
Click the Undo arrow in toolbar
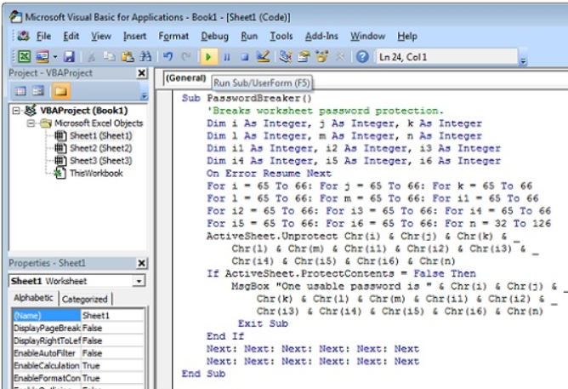click(x=168, y=57)
